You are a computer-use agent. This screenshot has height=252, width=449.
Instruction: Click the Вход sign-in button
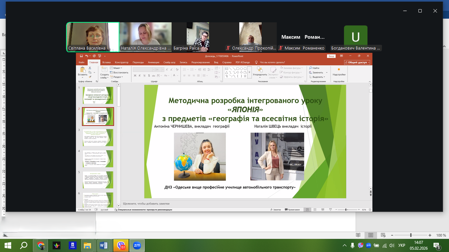tap(331, 56)
